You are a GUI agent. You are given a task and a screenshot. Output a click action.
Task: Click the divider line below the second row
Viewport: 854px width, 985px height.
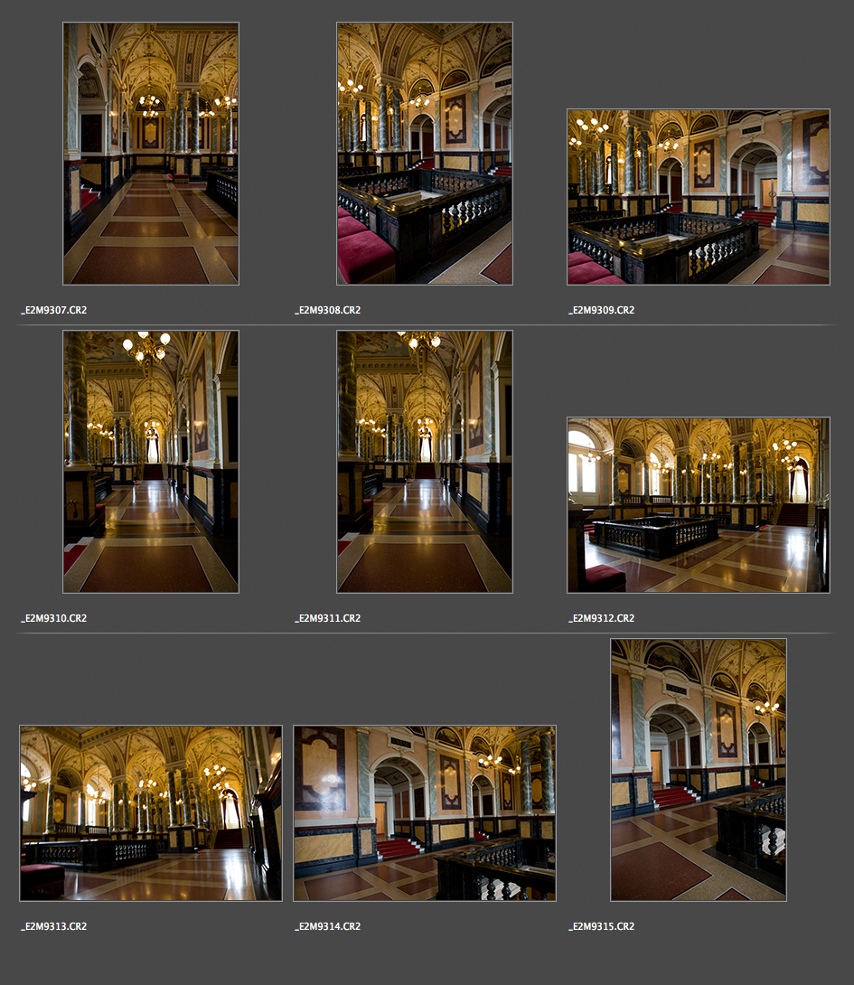[427, 633]
